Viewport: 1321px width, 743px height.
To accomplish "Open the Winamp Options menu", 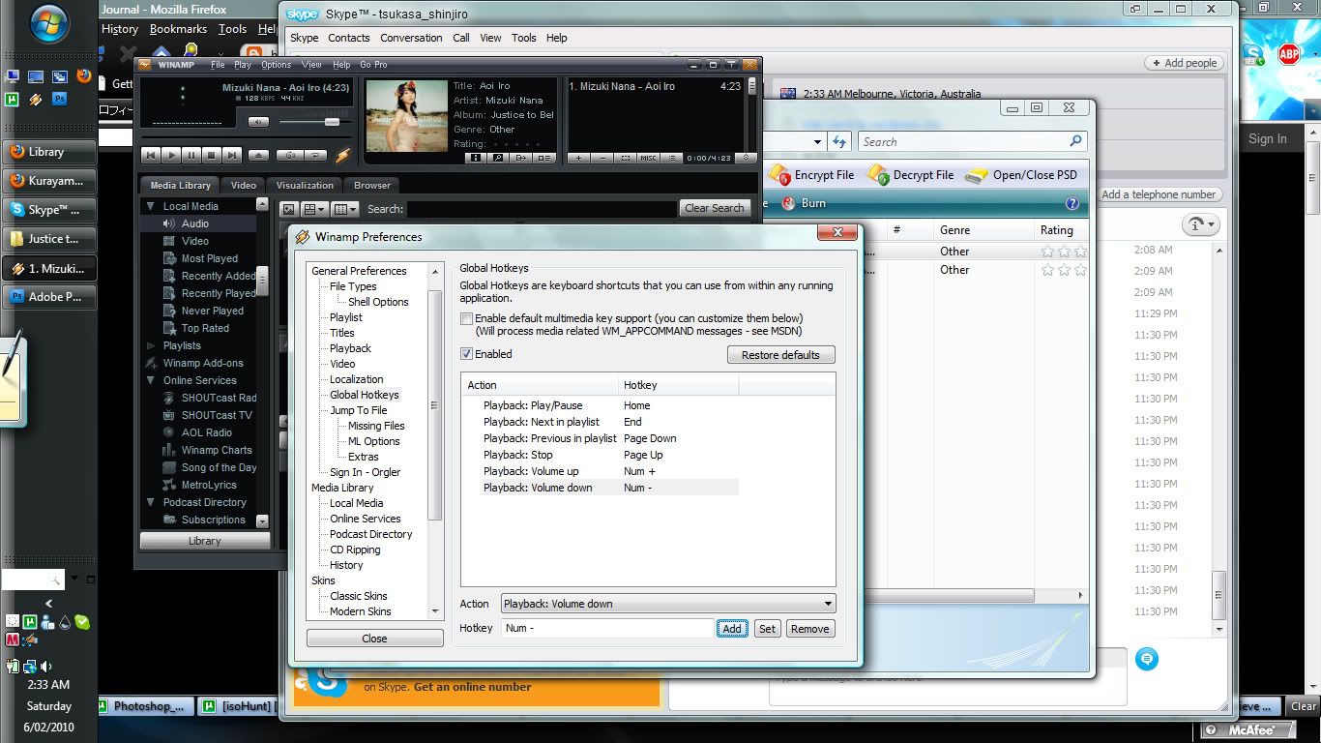I will [276, 65].
